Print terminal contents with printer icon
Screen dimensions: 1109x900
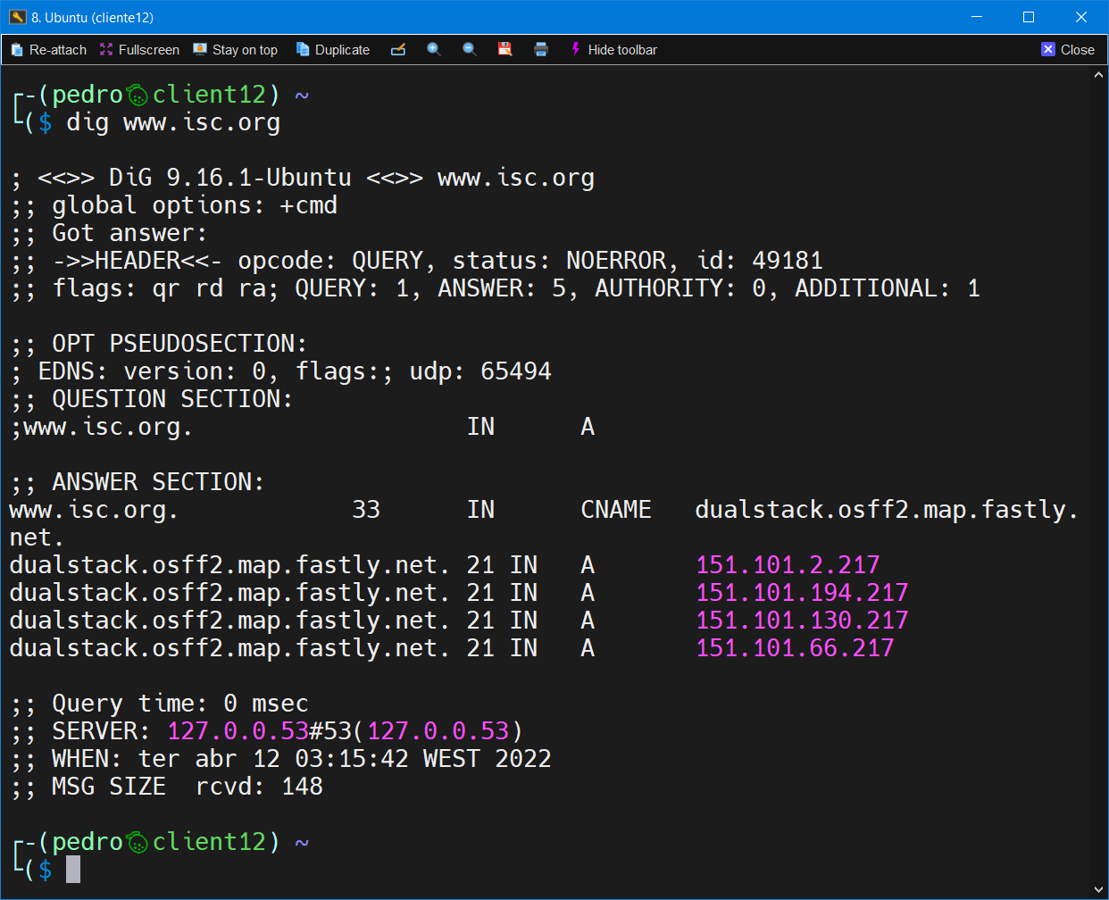[x=541, y=50]
